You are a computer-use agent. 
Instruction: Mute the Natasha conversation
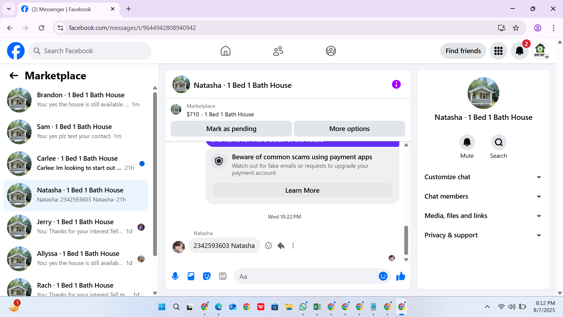coord(467,142)
